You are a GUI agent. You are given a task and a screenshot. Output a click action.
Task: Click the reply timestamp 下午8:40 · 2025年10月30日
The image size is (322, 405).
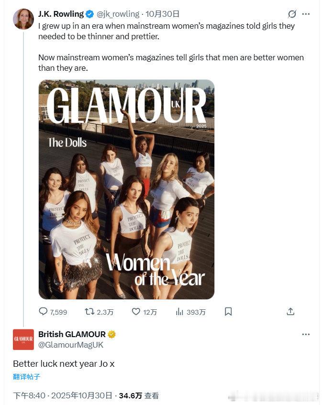click(x=63, y=395)
